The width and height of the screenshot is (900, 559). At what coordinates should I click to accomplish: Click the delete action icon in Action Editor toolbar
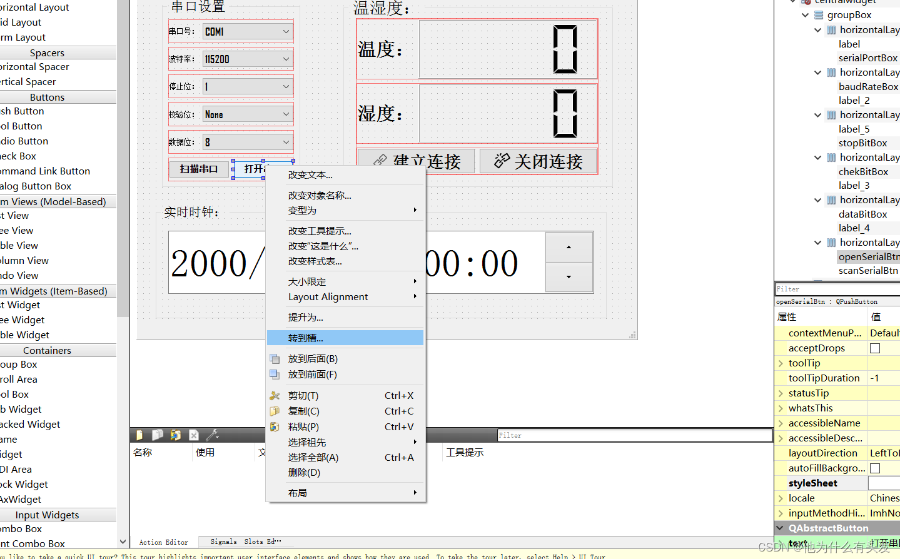click(193, 435)
